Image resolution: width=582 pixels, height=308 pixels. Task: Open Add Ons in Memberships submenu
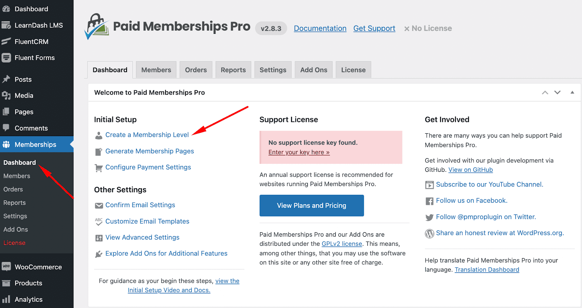[16, 229]
